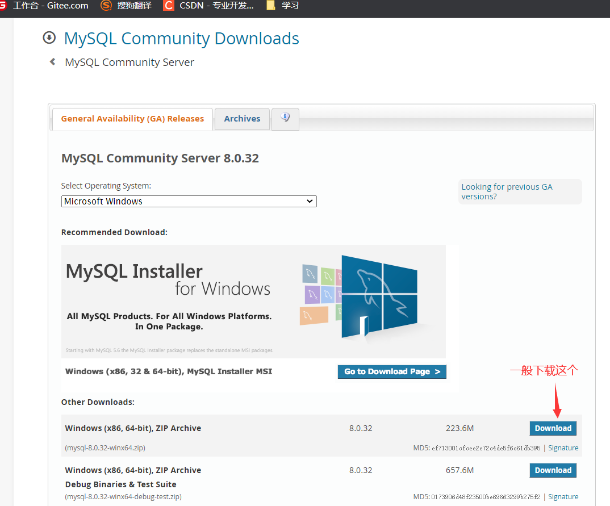Click the 223.6M file size cell
610x506 pixels.
click(459, 428)
